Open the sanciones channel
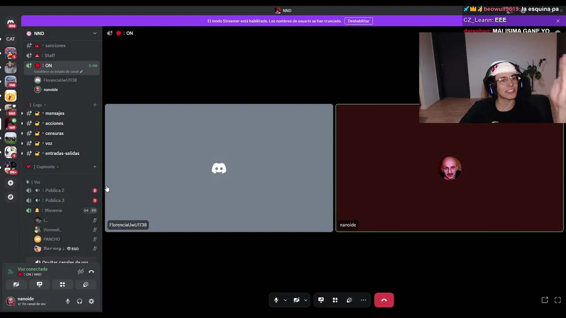 click(x=61, y=45)
